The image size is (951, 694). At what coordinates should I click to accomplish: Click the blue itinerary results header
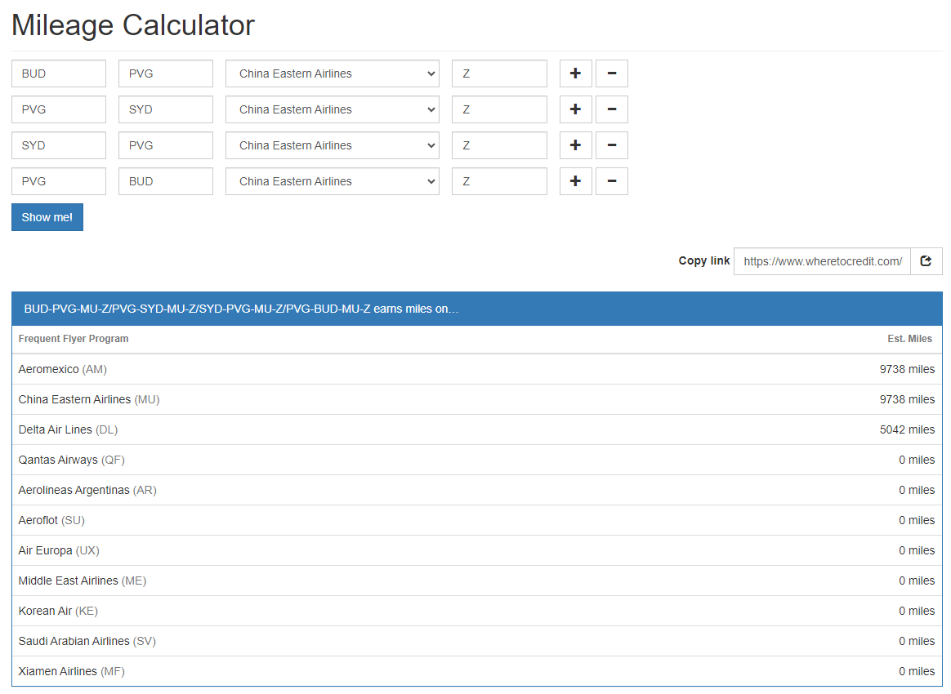[476, 309]
